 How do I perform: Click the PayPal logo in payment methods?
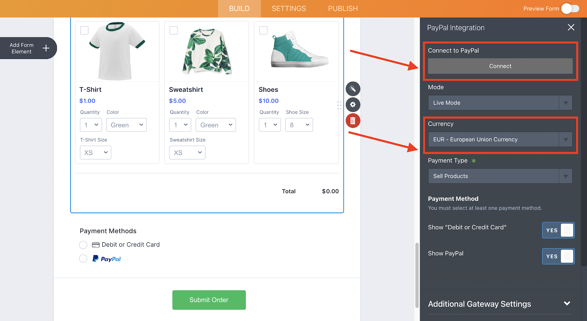coord(106,259)
